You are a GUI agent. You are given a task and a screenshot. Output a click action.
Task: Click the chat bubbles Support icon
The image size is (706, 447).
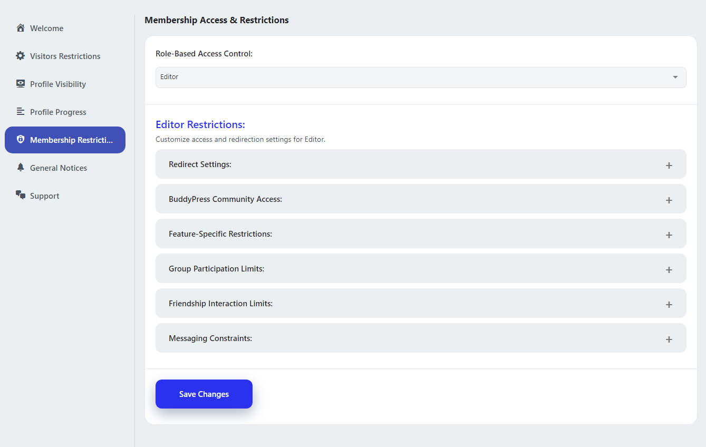(x=21, y=196)
